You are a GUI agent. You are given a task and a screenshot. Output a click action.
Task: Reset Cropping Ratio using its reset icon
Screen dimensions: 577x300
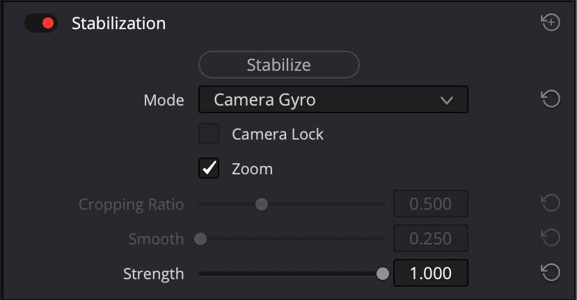pos(551,203)
